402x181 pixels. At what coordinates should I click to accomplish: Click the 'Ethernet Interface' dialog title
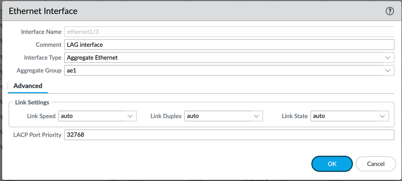[43, 11]
